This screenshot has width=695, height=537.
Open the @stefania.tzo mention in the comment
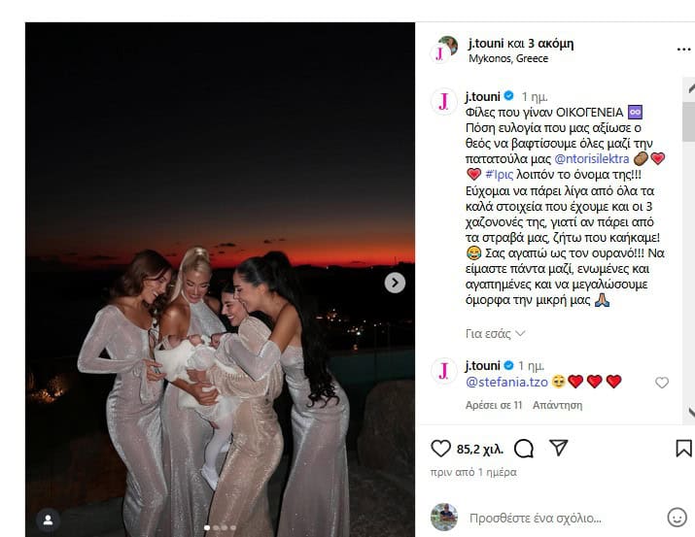(506, 382)
